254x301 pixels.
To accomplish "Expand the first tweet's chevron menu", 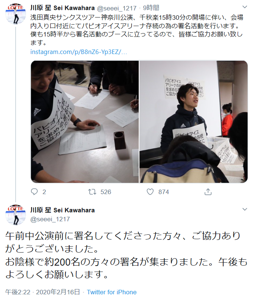I will pos(245,7).
